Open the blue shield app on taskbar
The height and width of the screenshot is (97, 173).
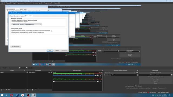pos(17,95)
